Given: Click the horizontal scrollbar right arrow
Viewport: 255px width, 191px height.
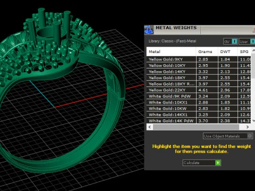Looking at the screenshot, I should (x=248, y=127).
